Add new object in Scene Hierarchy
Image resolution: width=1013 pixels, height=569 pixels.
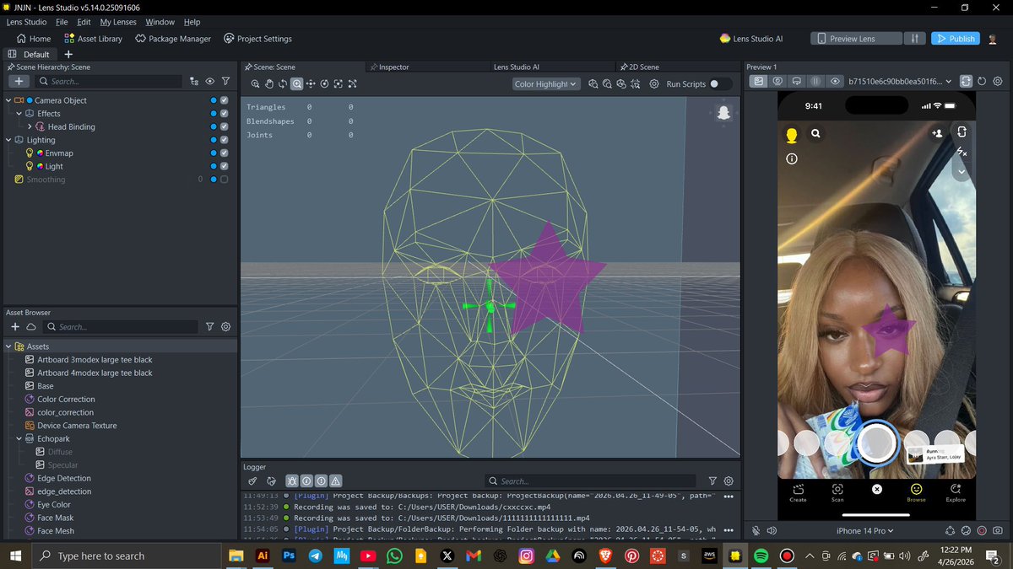(19, 81)
